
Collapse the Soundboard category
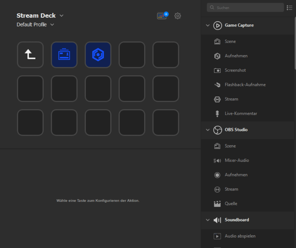tap(208, 220)
